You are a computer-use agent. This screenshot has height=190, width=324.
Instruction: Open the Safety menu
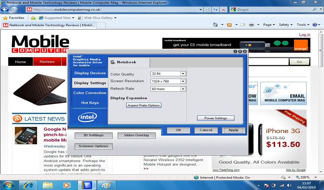click(286, 25)
